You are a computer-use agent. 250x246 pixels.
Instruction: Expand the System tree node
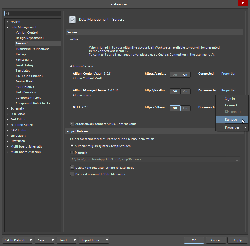(x=7, y=22)
